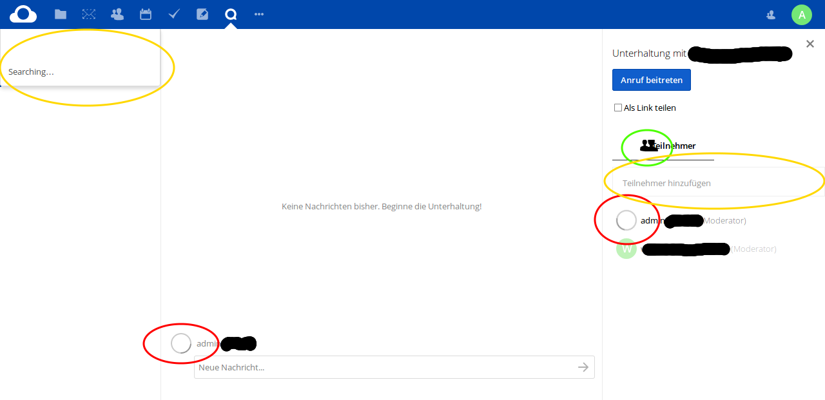Open the more apps overflow menu

(x=258, y=14)
